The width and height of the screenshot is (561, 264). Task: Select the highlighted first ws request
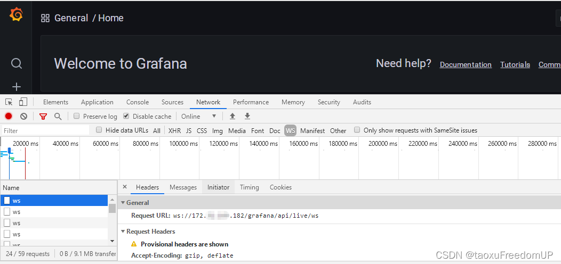(x=54, y=201)
